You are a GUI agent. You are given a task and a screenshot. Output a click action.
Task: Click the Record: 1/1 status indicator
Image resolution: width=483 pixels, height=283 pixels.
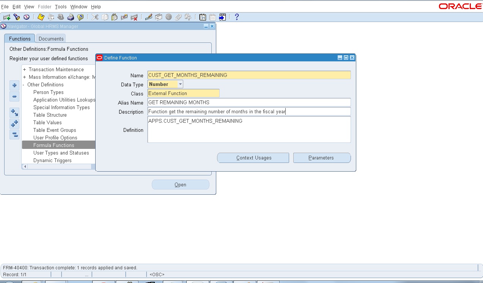pyautogui.click(x=15, y=274)
